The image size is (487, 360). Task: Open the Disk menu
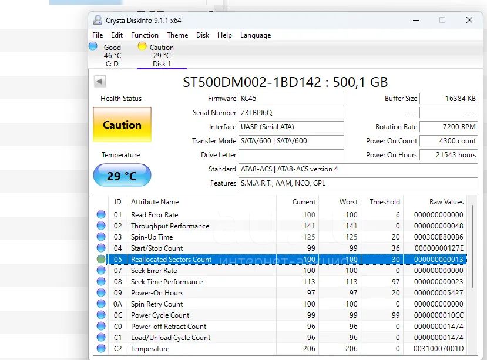coord(203,35)
